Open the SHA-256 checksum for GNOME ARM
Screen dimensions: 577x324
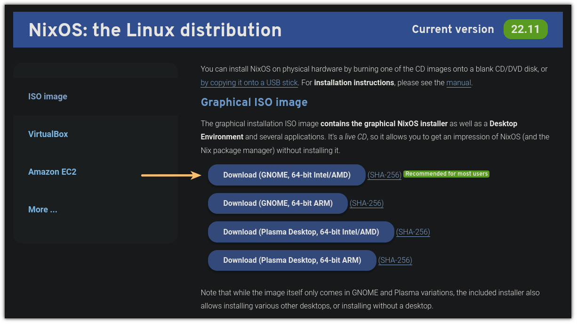[366, 203]
